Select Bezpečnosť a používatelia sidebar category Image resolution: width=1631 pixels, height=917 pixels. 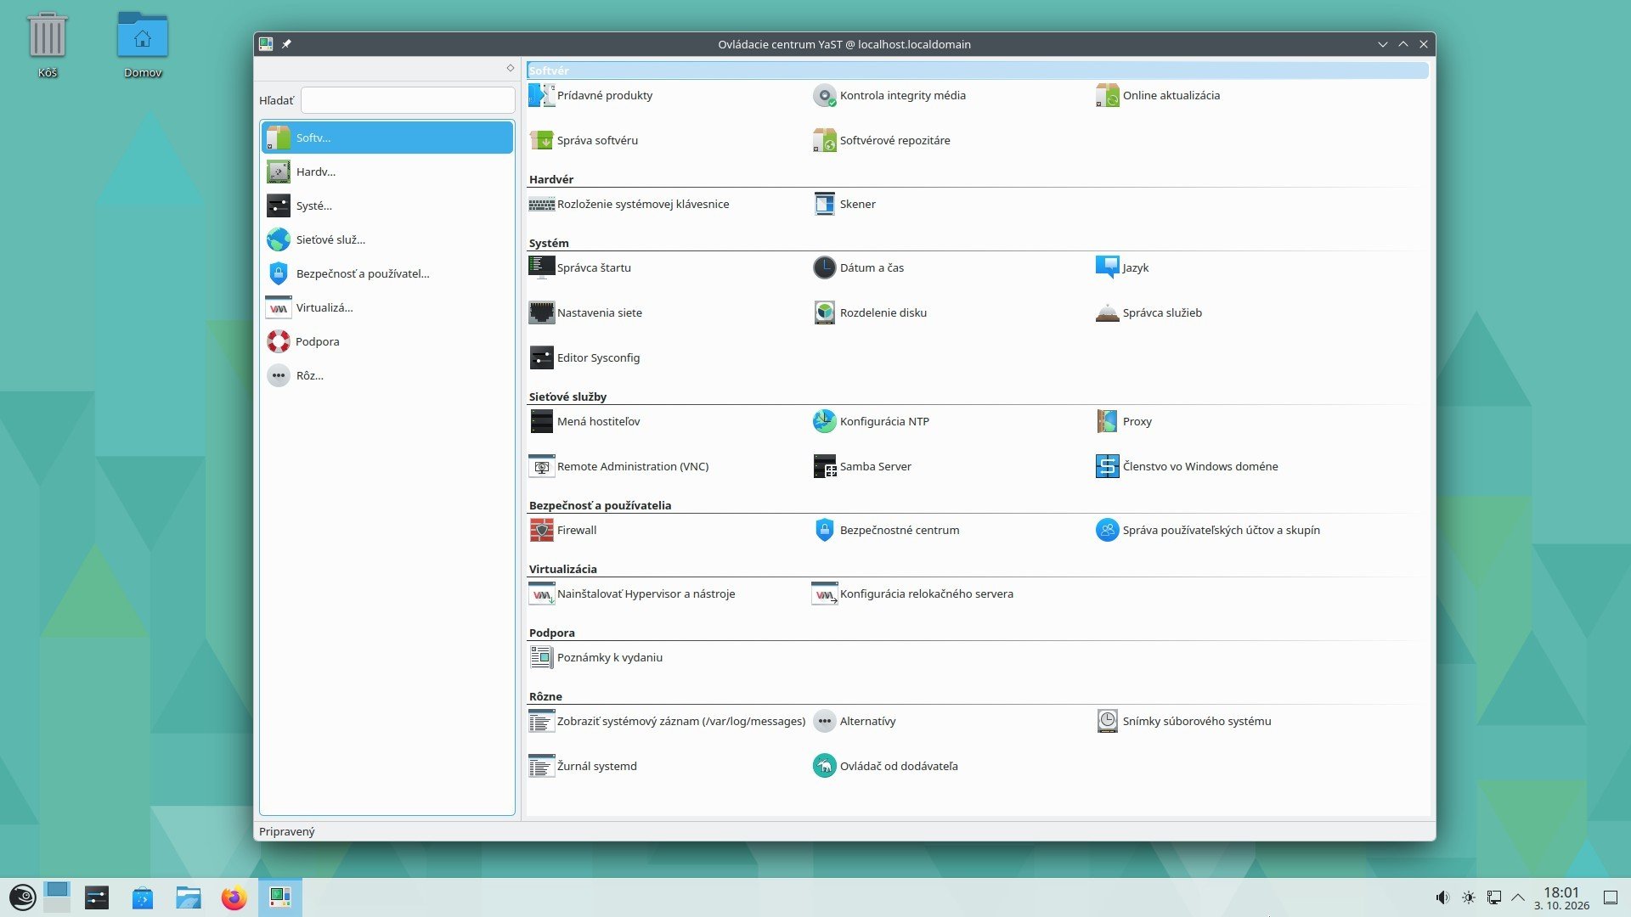point(387,273)
